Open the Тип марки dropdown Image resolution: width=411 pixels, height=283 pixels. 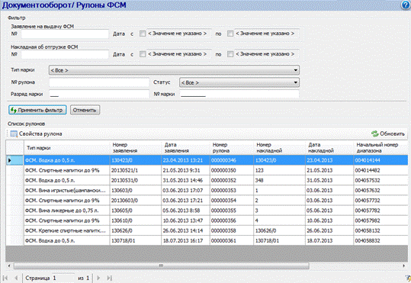[x=174, y=70]
